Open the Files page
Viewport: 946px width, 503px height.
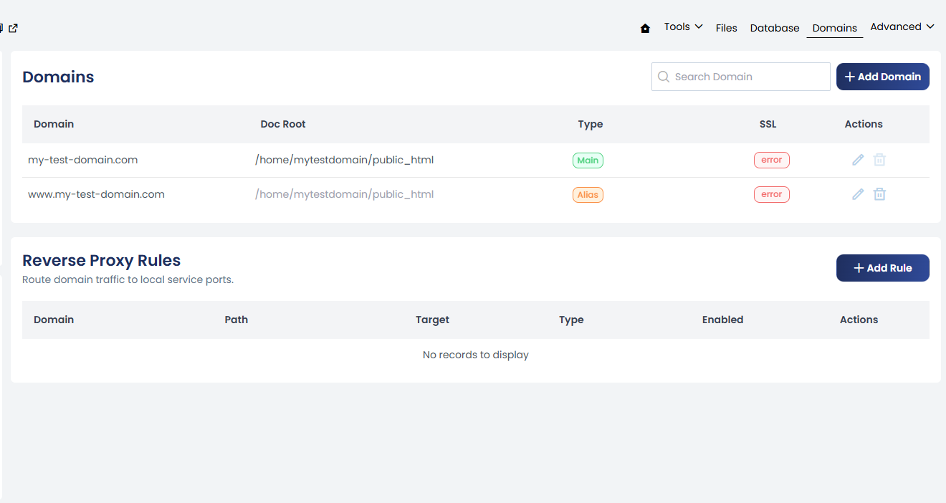(726, 28)
